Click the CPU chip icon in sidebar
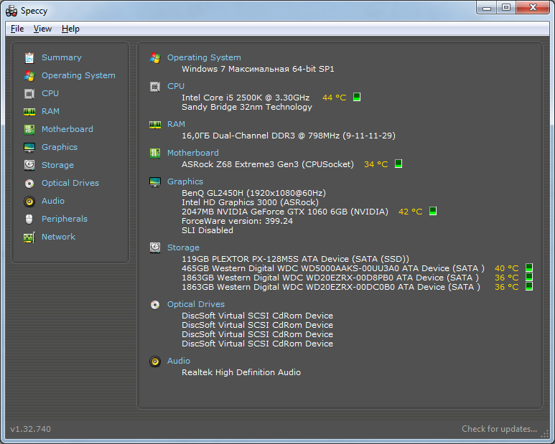 tap(29, 94)
